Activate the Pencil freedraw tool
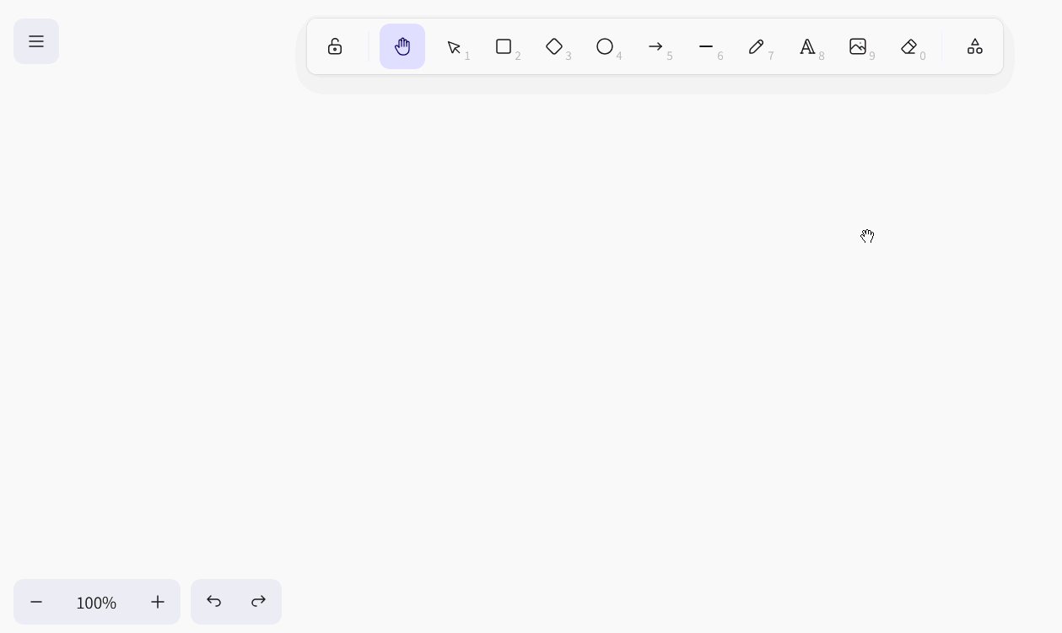Image resolution: width=1062 pixels, height=633 pixels. click(x=757, y=46)
